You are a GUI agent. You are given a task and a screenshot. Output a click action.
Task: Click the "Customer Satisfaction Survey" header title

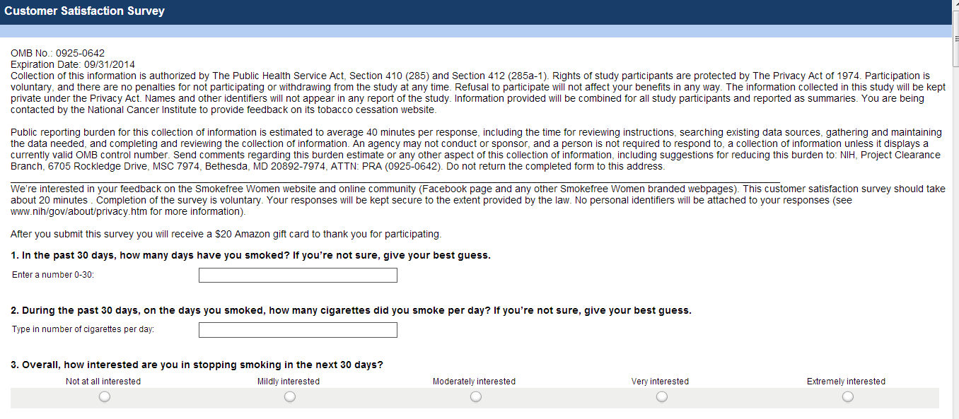point(85,11)
